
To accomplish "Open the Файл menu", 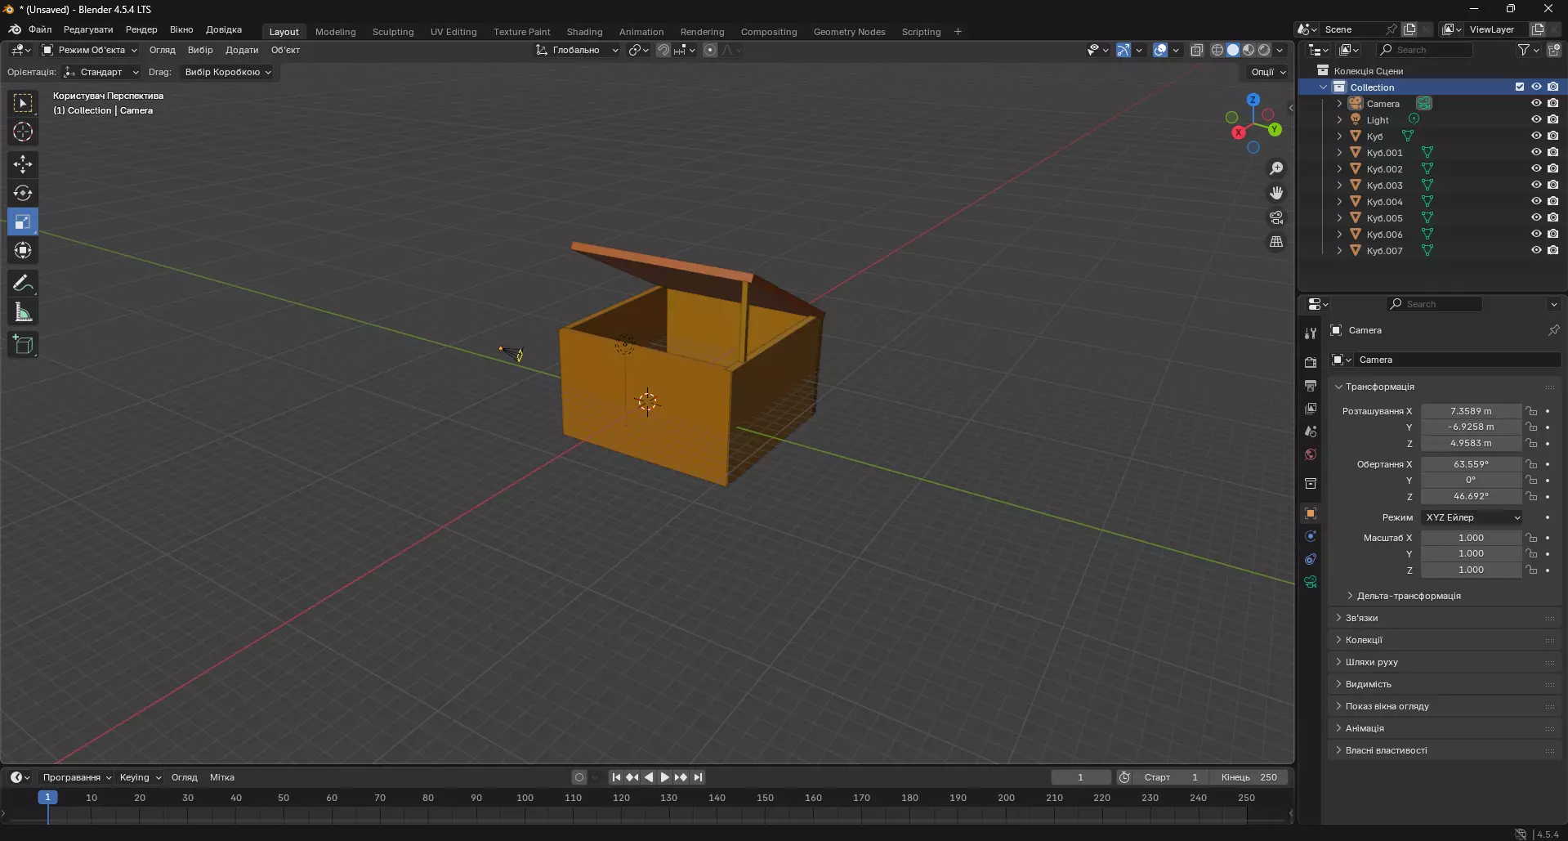I will [40, 29].
